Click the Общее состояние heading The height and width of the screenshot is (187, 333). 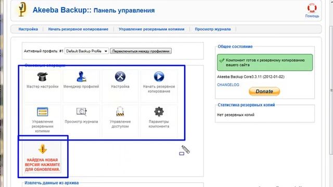point(235,47)
